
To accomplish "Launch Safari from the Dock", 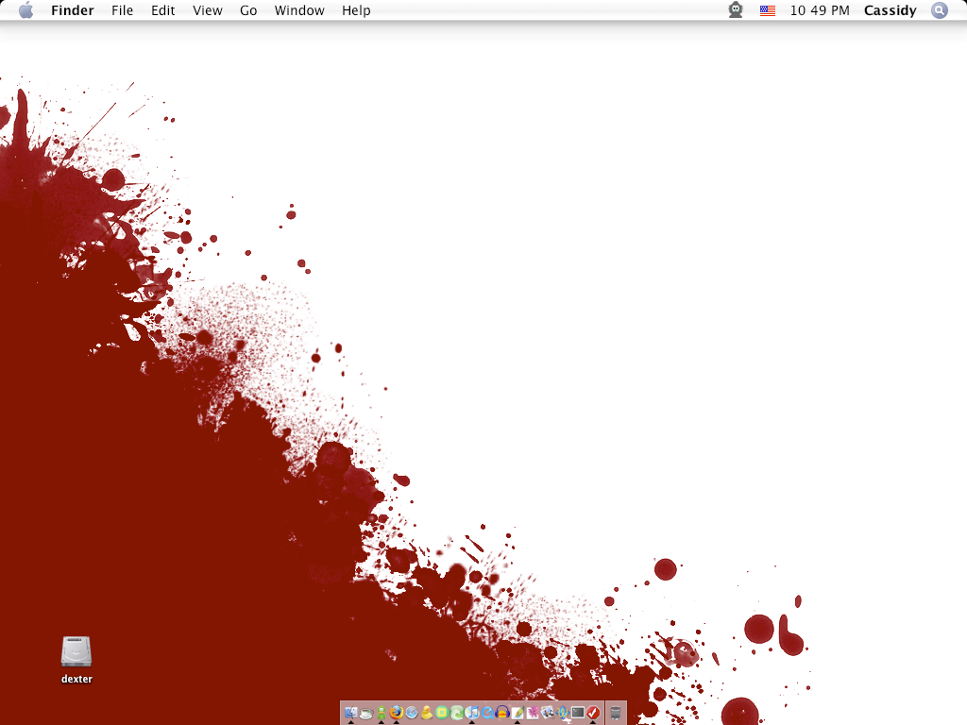I will pyautogui.click(x=412, y=713).
